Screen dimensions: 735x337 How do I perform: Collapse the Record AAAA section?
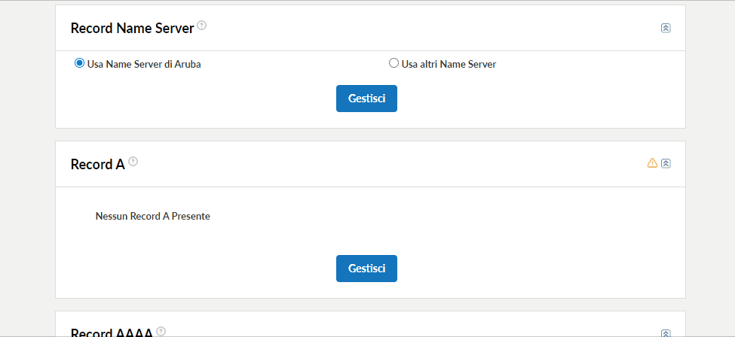666,333
